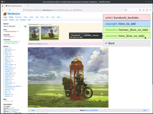This screenshot has height=114, width=153.
Task: Open the Changes submenu link
Action: [23, 20]
